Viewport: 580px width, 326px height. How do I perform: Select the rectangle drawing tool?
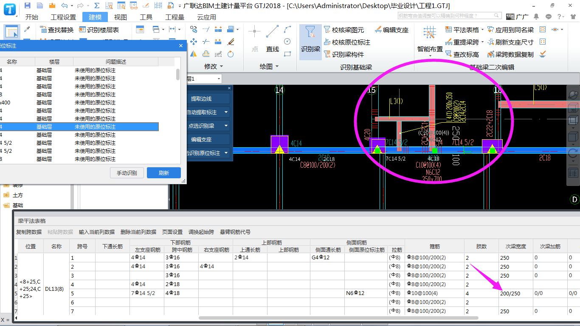[287, 54]
